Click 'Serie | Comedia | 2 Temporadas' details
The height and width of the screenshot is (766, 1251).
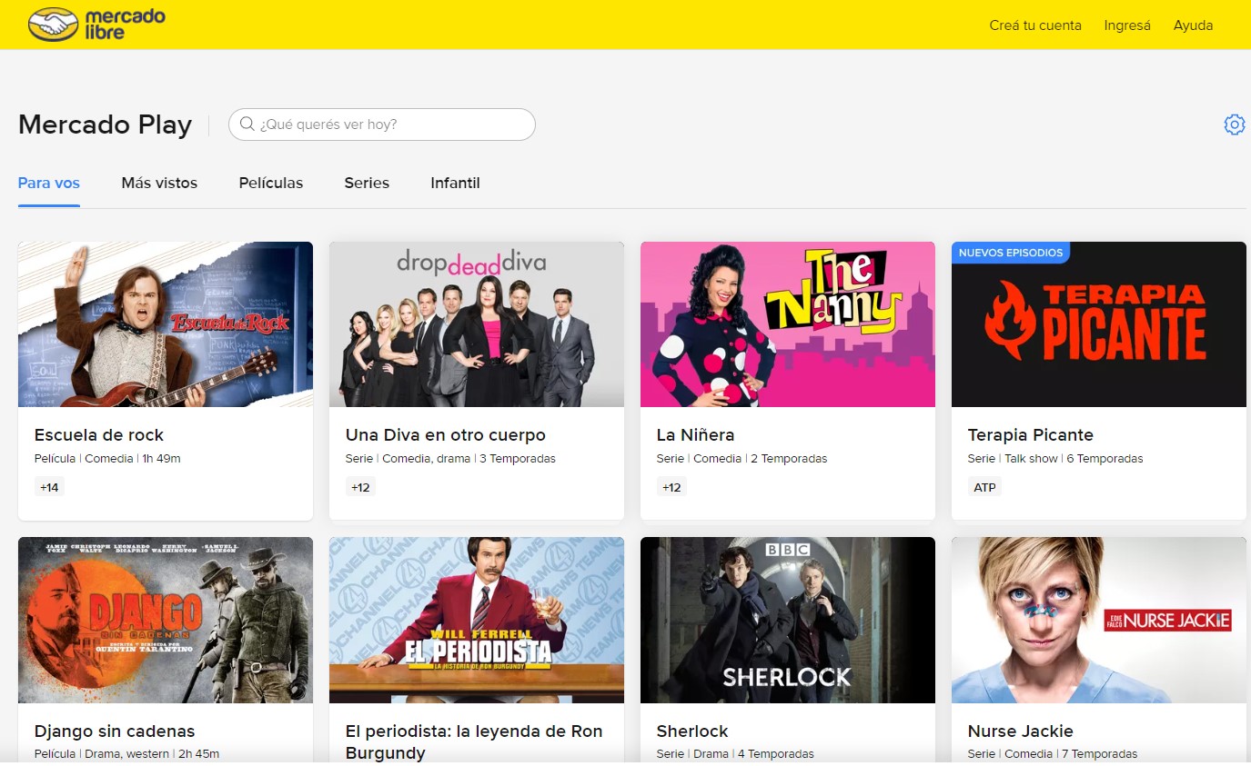pyautogui.click(x=742, y=459)
